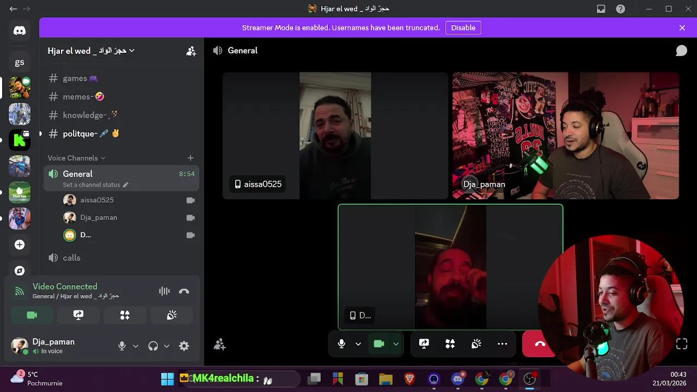Image resolution: width=697 pixels, height=392 pixels.
Task: Hang up with red disconnect button
Action: point(540,344)
